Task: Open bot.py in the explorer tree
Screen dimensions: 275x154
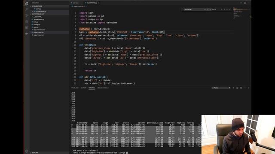Action: click(x=50, y=22)
